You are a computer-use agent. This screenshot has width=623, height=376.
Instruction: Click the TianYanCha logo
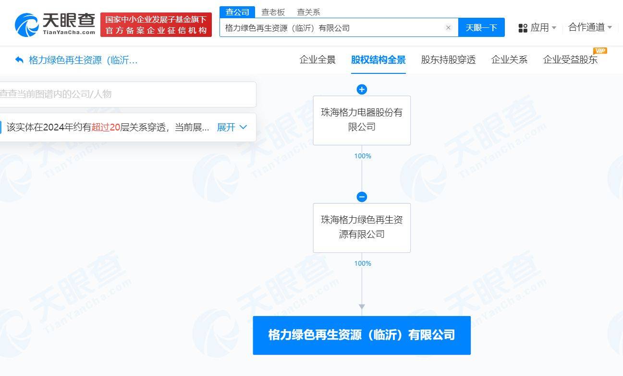(55, 24)
